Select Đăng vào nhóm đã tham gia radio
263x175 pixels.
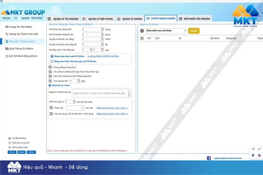pos(52,61)
